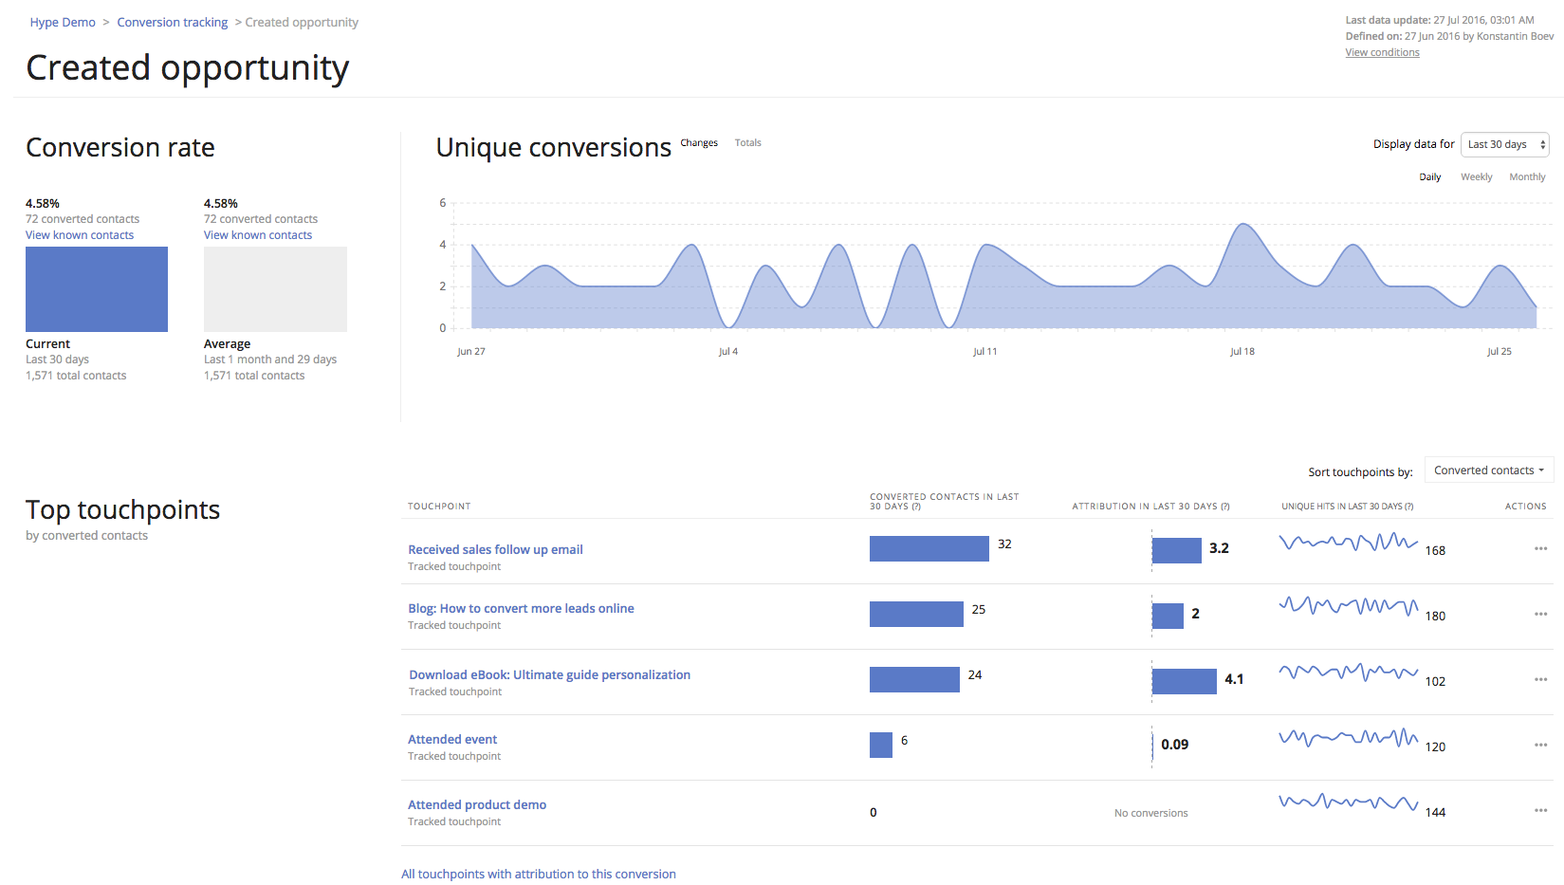Image resolution: width=1564 pixels, height=885 pixels.
Task: Switch chart to Monthly view
Action: click(1527, 177)
